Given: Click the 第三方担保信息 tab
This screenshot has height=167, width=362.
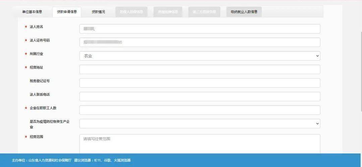Looking at the screenshot, I should point(204,12).
